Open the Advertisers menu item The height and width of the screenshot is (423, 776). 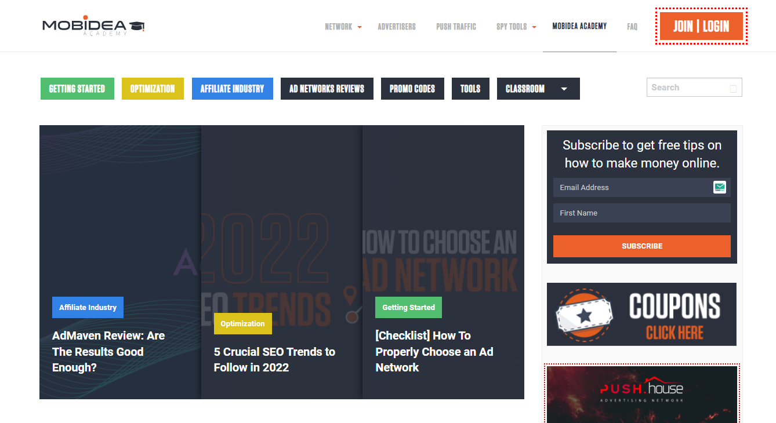pyautogui.click(x=397, y=27)
